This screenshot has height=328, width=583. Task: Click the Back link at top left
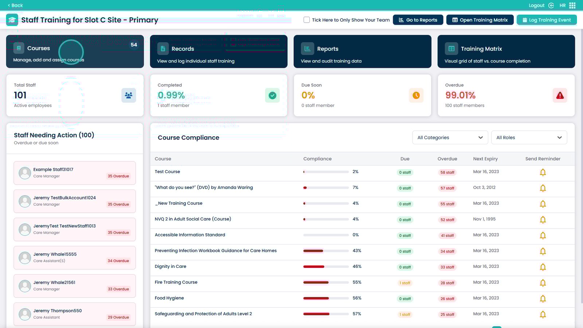tap(15, 5)
